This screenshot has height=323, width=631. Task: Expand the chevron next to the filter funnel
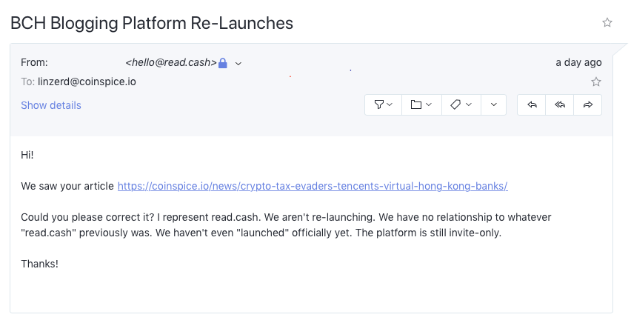[389, 104]
